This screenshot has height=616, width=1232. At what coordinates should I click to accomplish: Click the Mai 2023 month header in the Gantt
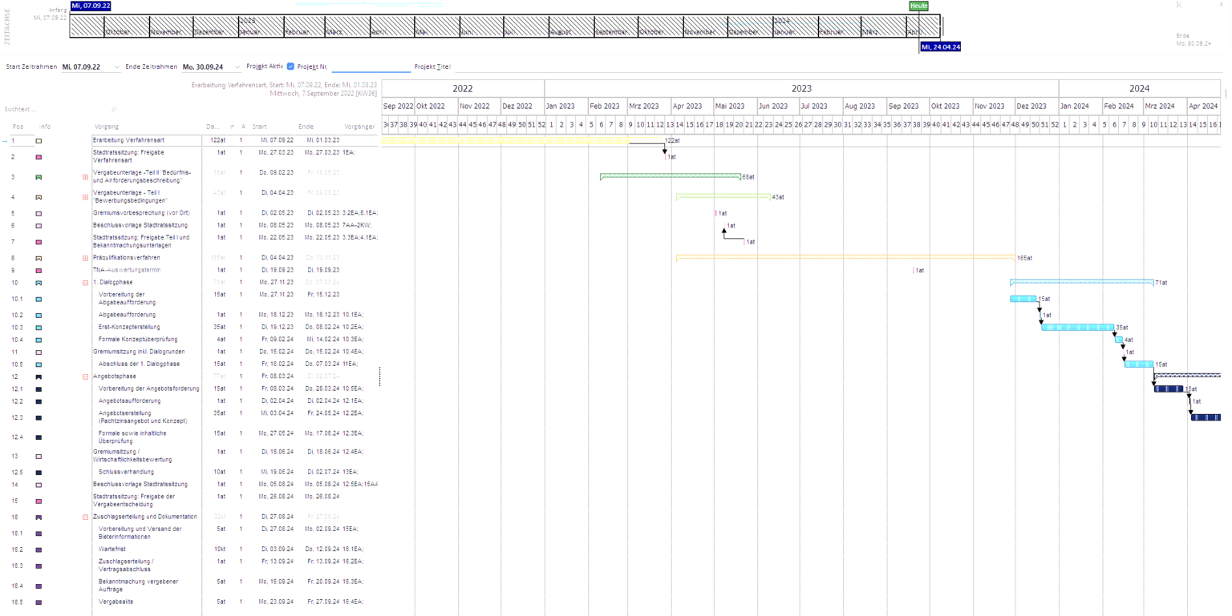735,106
